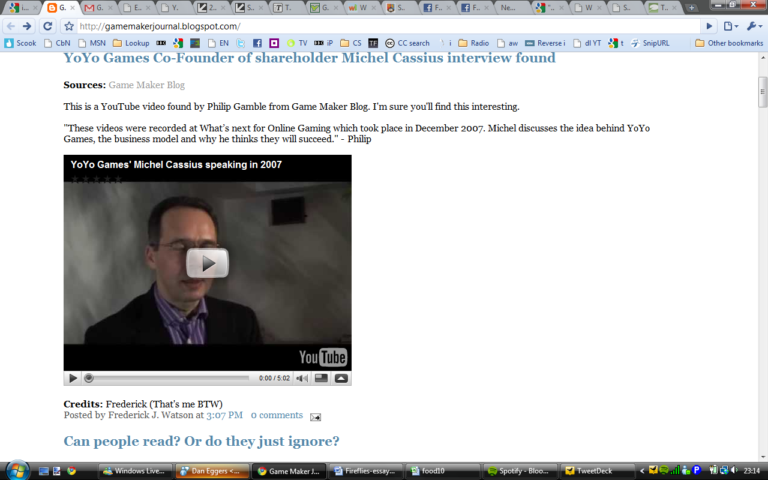Click the YouTube logo in the video
768x480 pixels.
(x=323, y=357)
